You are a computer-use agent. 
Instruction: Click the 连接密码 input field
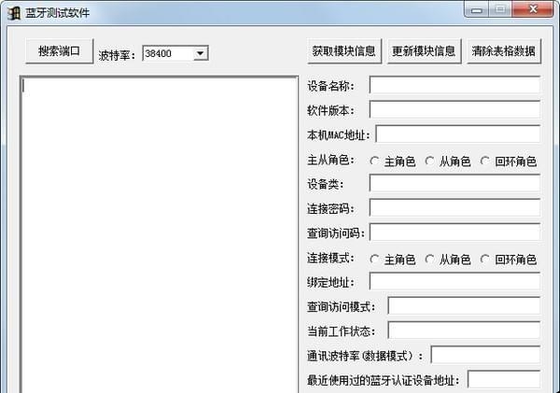point(455,207)
